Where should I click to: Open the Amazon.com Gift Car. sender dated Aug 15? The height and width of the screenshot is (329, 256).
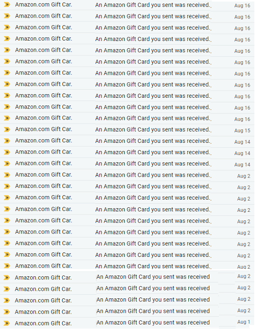click(x=43, y=129)
